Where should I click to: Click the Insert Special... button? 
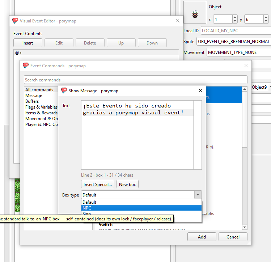[98, 184]
